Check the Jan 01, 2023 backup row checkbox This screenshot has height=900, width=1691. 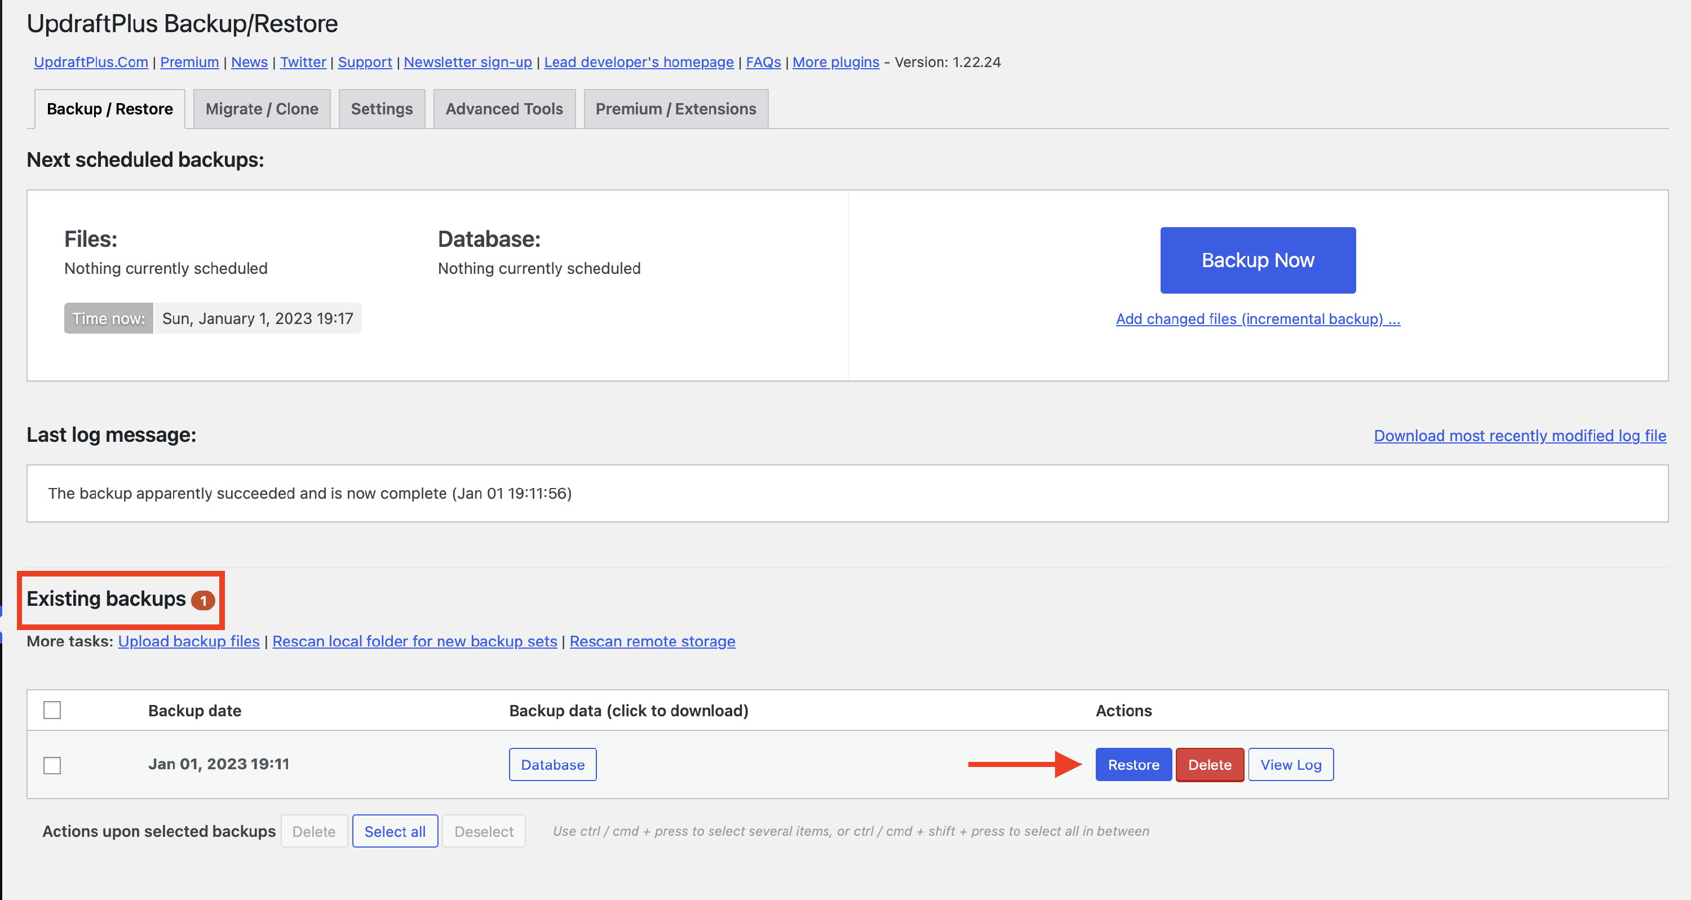click(x=52, y=765)
